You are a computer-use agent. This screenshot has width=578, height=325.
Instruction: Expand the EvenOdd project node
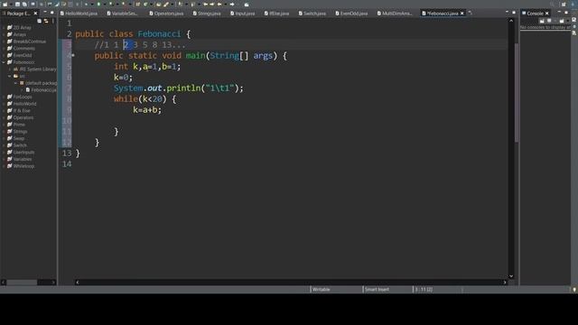[4, 55]
